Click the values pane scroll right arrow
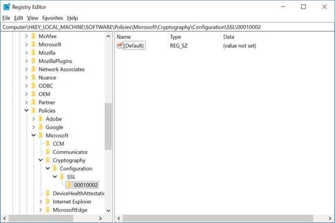Viewport: 335px width, 223px height. click(x=330, y=218)
